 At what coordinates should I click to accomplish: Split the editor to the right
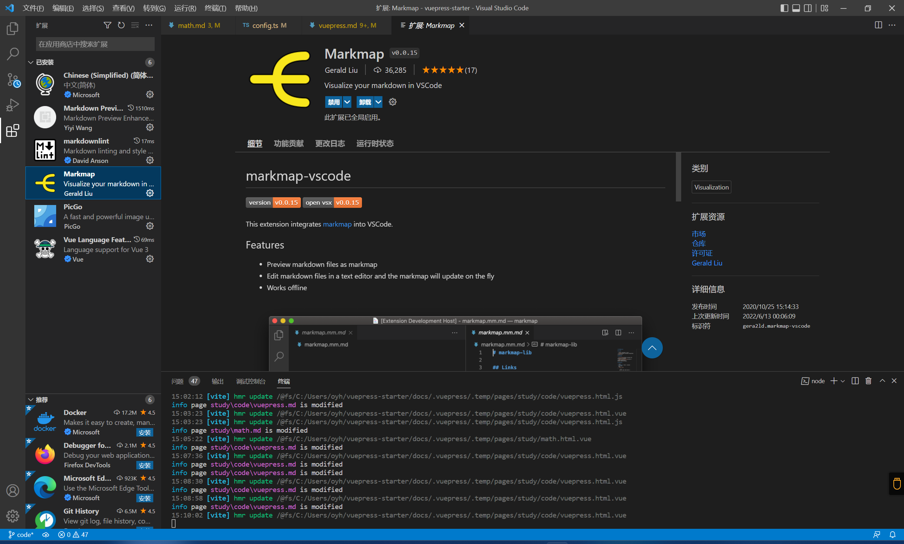pyautogui.click(x=878, y=25)
